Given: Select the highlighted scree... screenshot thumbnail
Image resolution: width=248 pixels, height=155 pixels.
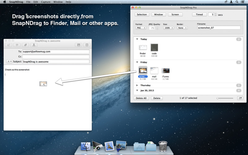Looking at the screenshot, I should 143,71.
